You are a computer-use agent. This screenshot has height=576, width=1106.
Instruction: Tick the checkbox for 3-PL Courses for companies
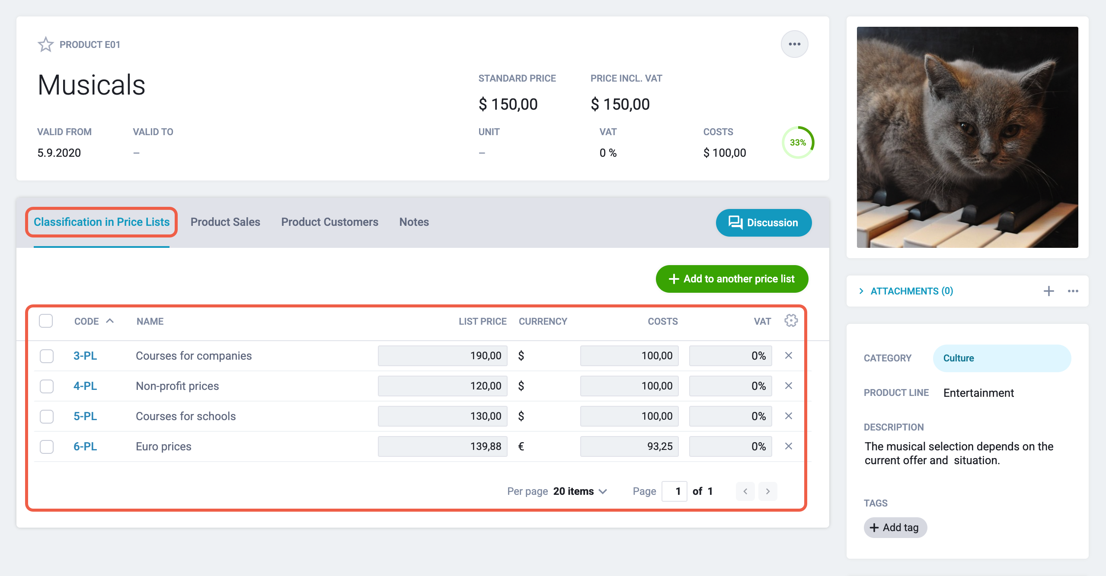tap(47, 356)
